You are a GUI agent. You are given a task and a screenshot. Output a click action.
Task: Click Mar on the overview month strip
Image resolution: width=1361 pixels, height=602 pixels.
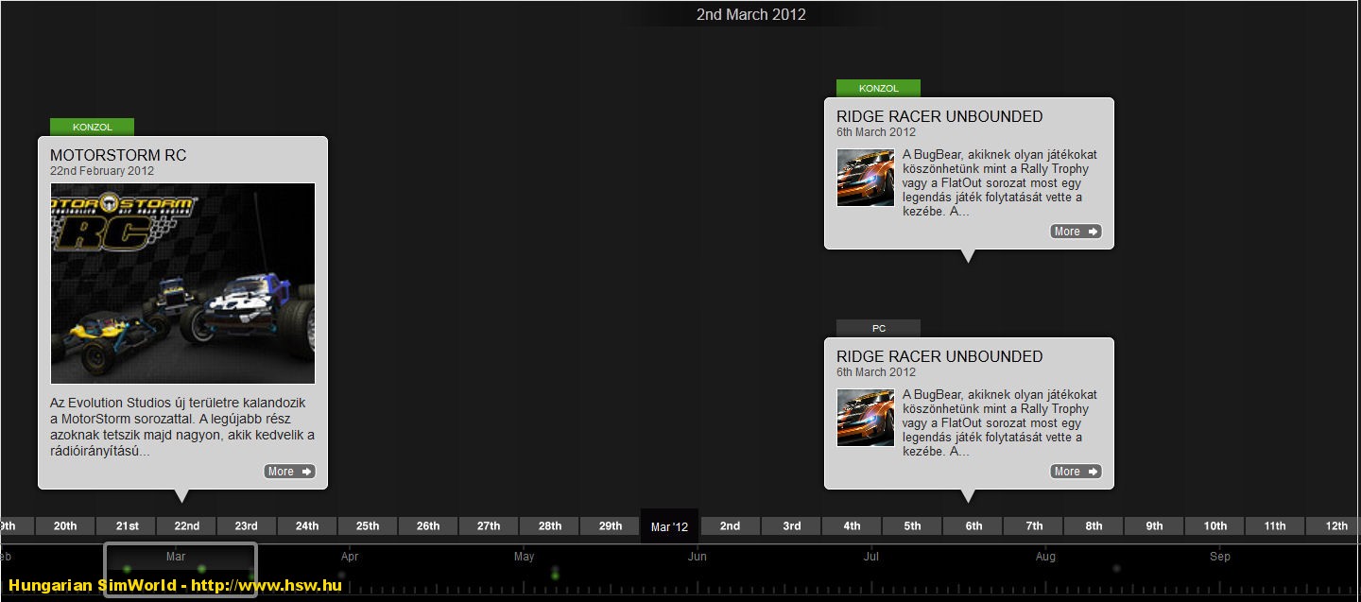(x=176, y=557)
